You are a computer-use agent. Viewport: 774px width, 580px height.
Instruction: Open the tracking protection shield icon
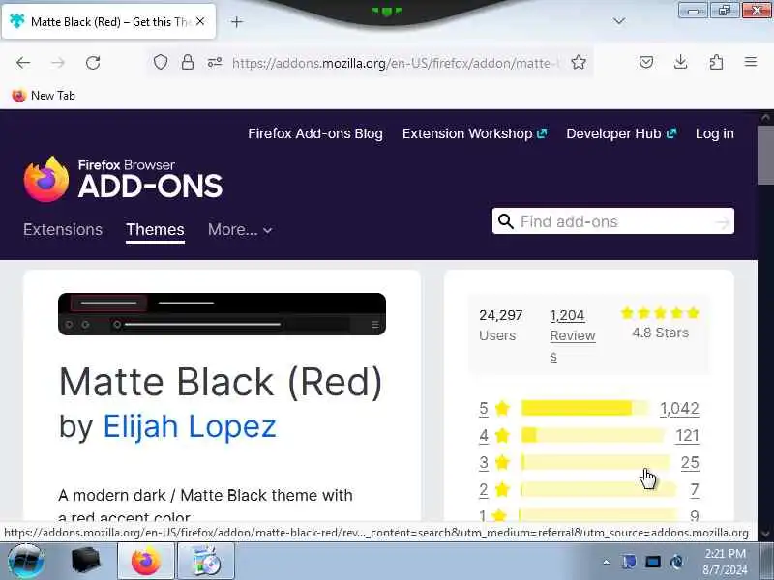[161, 62]
